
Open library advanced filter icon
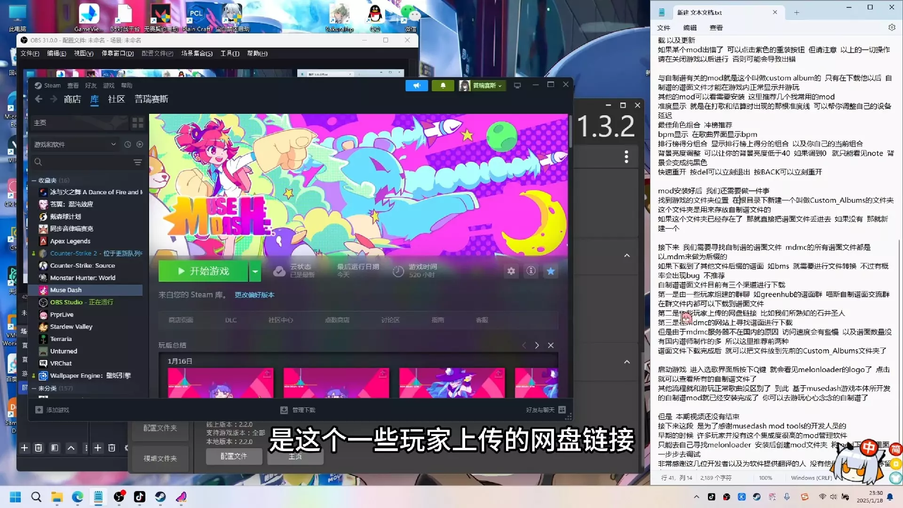pos(138,162)
